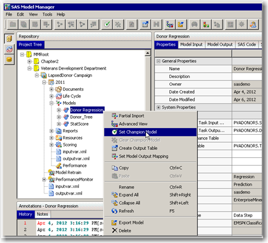Click the Set Champion Model toolbar checkmark icon
The width and height of the screenshot is (268, 243).
coord(107,25)
